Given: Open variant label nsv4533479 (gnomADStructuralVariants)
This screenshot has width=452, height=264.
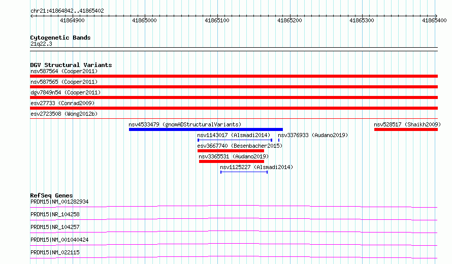Looking at the screenshot, I should tap(185, 124).
